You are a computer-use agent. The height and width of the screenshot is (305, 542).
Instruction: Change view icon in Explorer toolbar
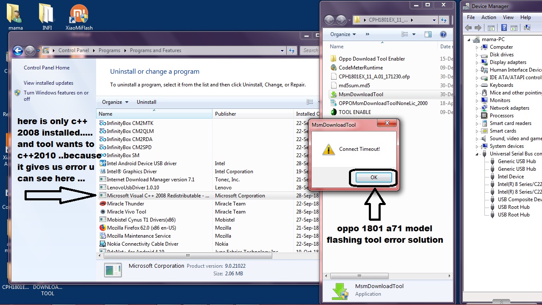coord(404,34)
